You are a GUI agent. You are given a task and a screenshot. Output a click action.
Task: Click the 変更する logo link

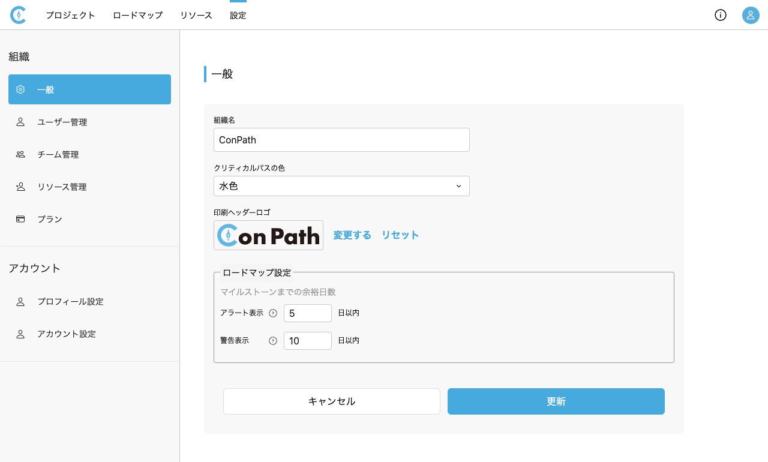coord(352,235)
